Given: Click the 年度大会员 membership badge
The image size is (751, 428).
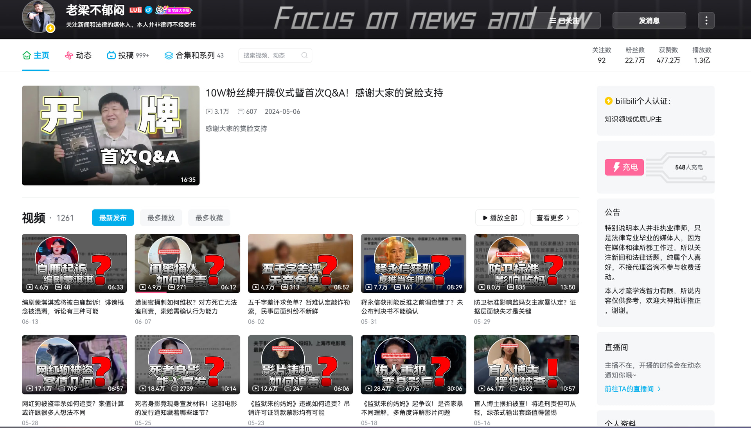Looking at the screenshot, I should point(174,10).
